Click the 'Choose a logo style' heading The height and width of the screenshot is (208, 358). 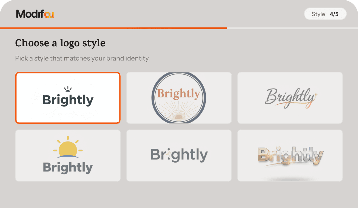tap(60, 43)
